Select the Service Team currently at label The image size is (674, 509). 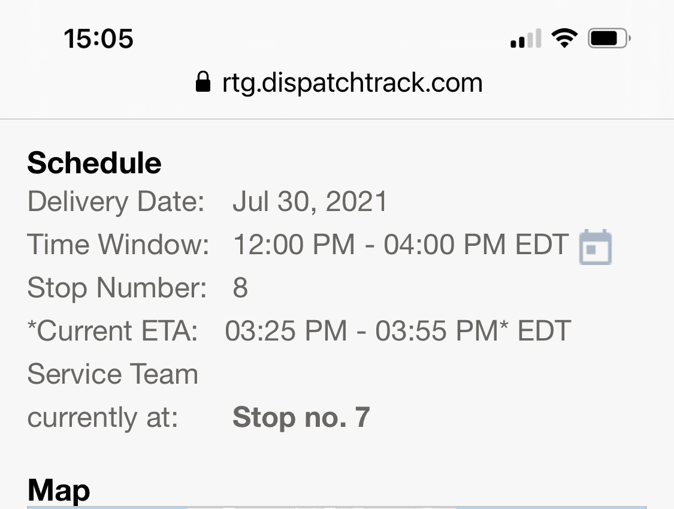tap(113, 396)
